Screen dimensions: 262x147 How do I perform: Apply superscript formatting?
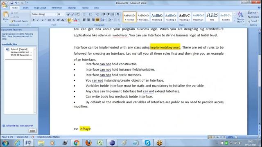pos(58,20)
